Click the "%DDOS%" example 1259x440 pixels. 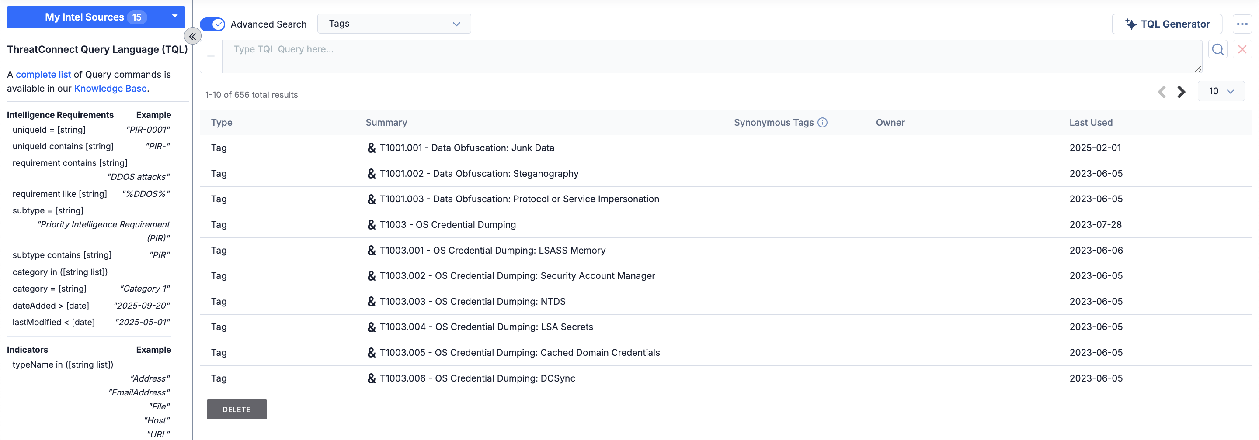tap(146, 194)
